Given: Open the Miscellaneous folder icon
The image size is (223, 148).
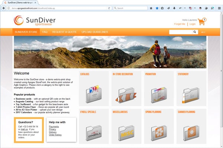Looking at the screenshot, I should (126, 133).
